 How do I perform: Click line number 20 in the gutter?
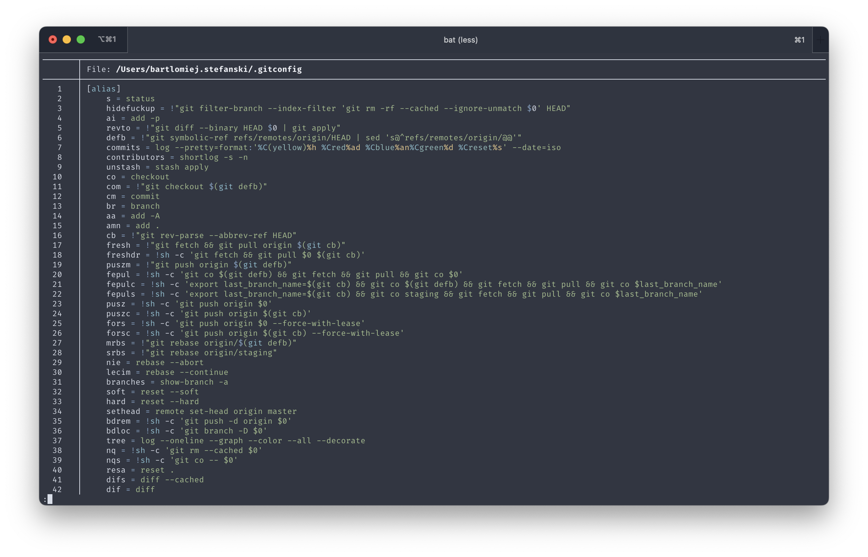58,275
